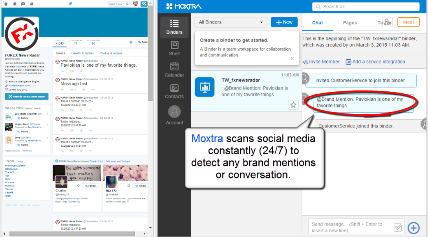Screen dimensions: 428x237
Task: Star the TW_fxnewsradar binder
Action: [293, 105]
